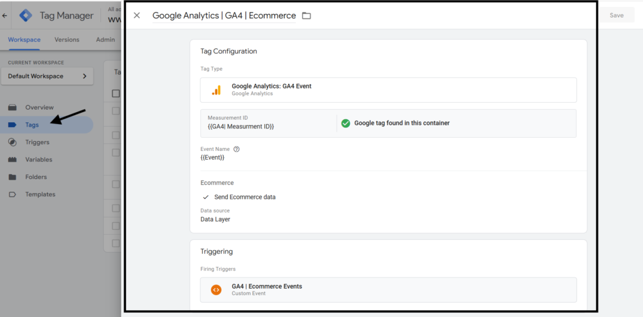Viewport: 643px width, 317px height.
Task: Click the orange Custom Event trigger icon
Action: pyautogui.click(x=216, y=290)
